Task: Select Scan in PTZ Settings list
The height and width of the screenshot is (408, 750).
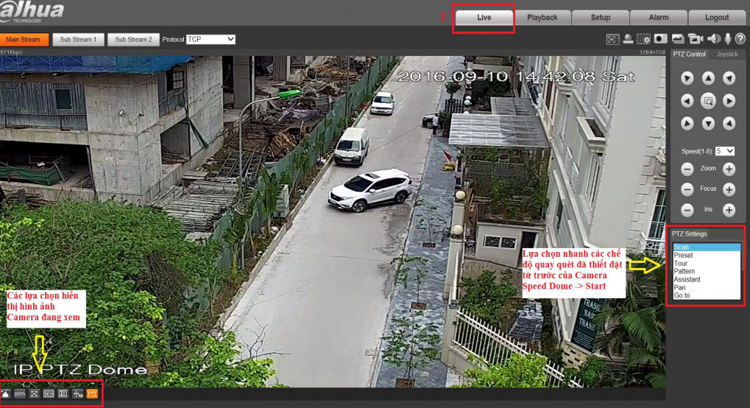Action: (x=707, y=247)
